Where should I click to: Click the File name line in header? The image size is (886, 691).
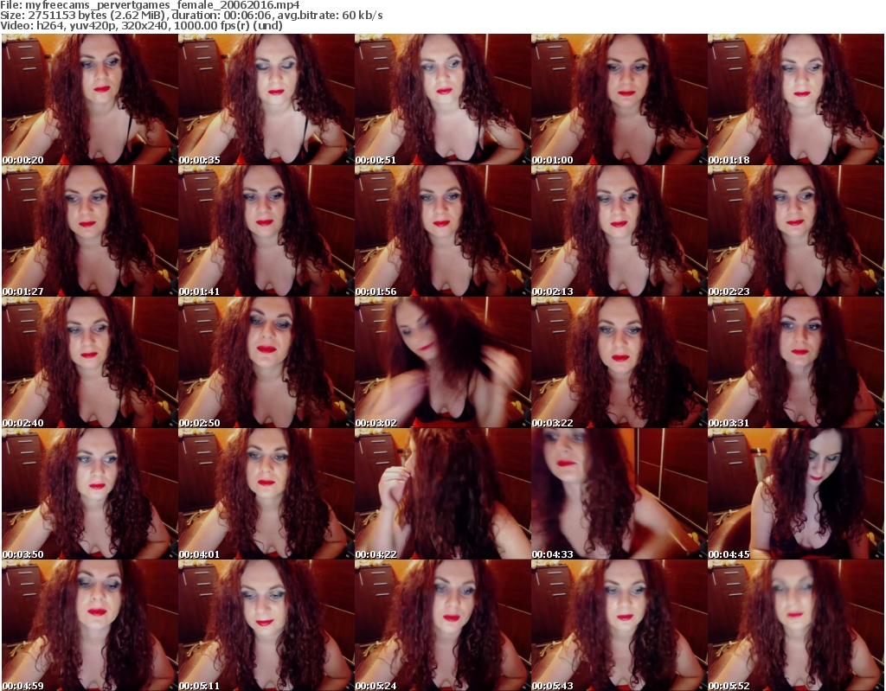click(150, 5)
